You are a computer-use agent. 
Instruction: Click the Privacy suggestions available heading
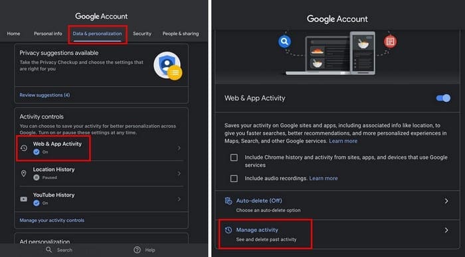click(59, 53)
